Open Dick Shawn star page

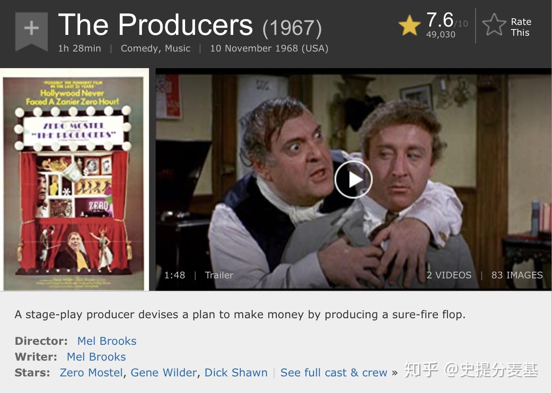tap(236, 373)
